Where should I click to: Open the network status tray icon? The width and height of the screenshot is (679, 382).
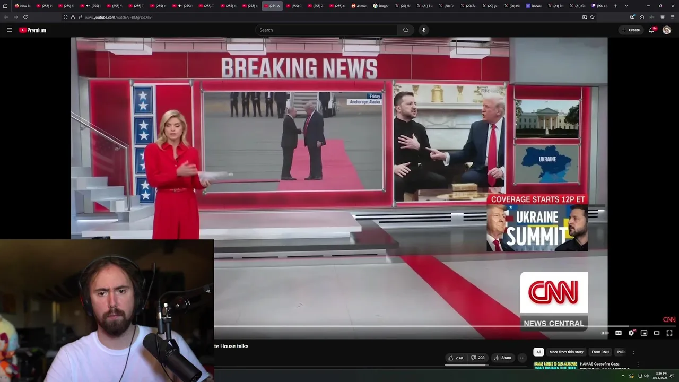[x=639, y=376]
